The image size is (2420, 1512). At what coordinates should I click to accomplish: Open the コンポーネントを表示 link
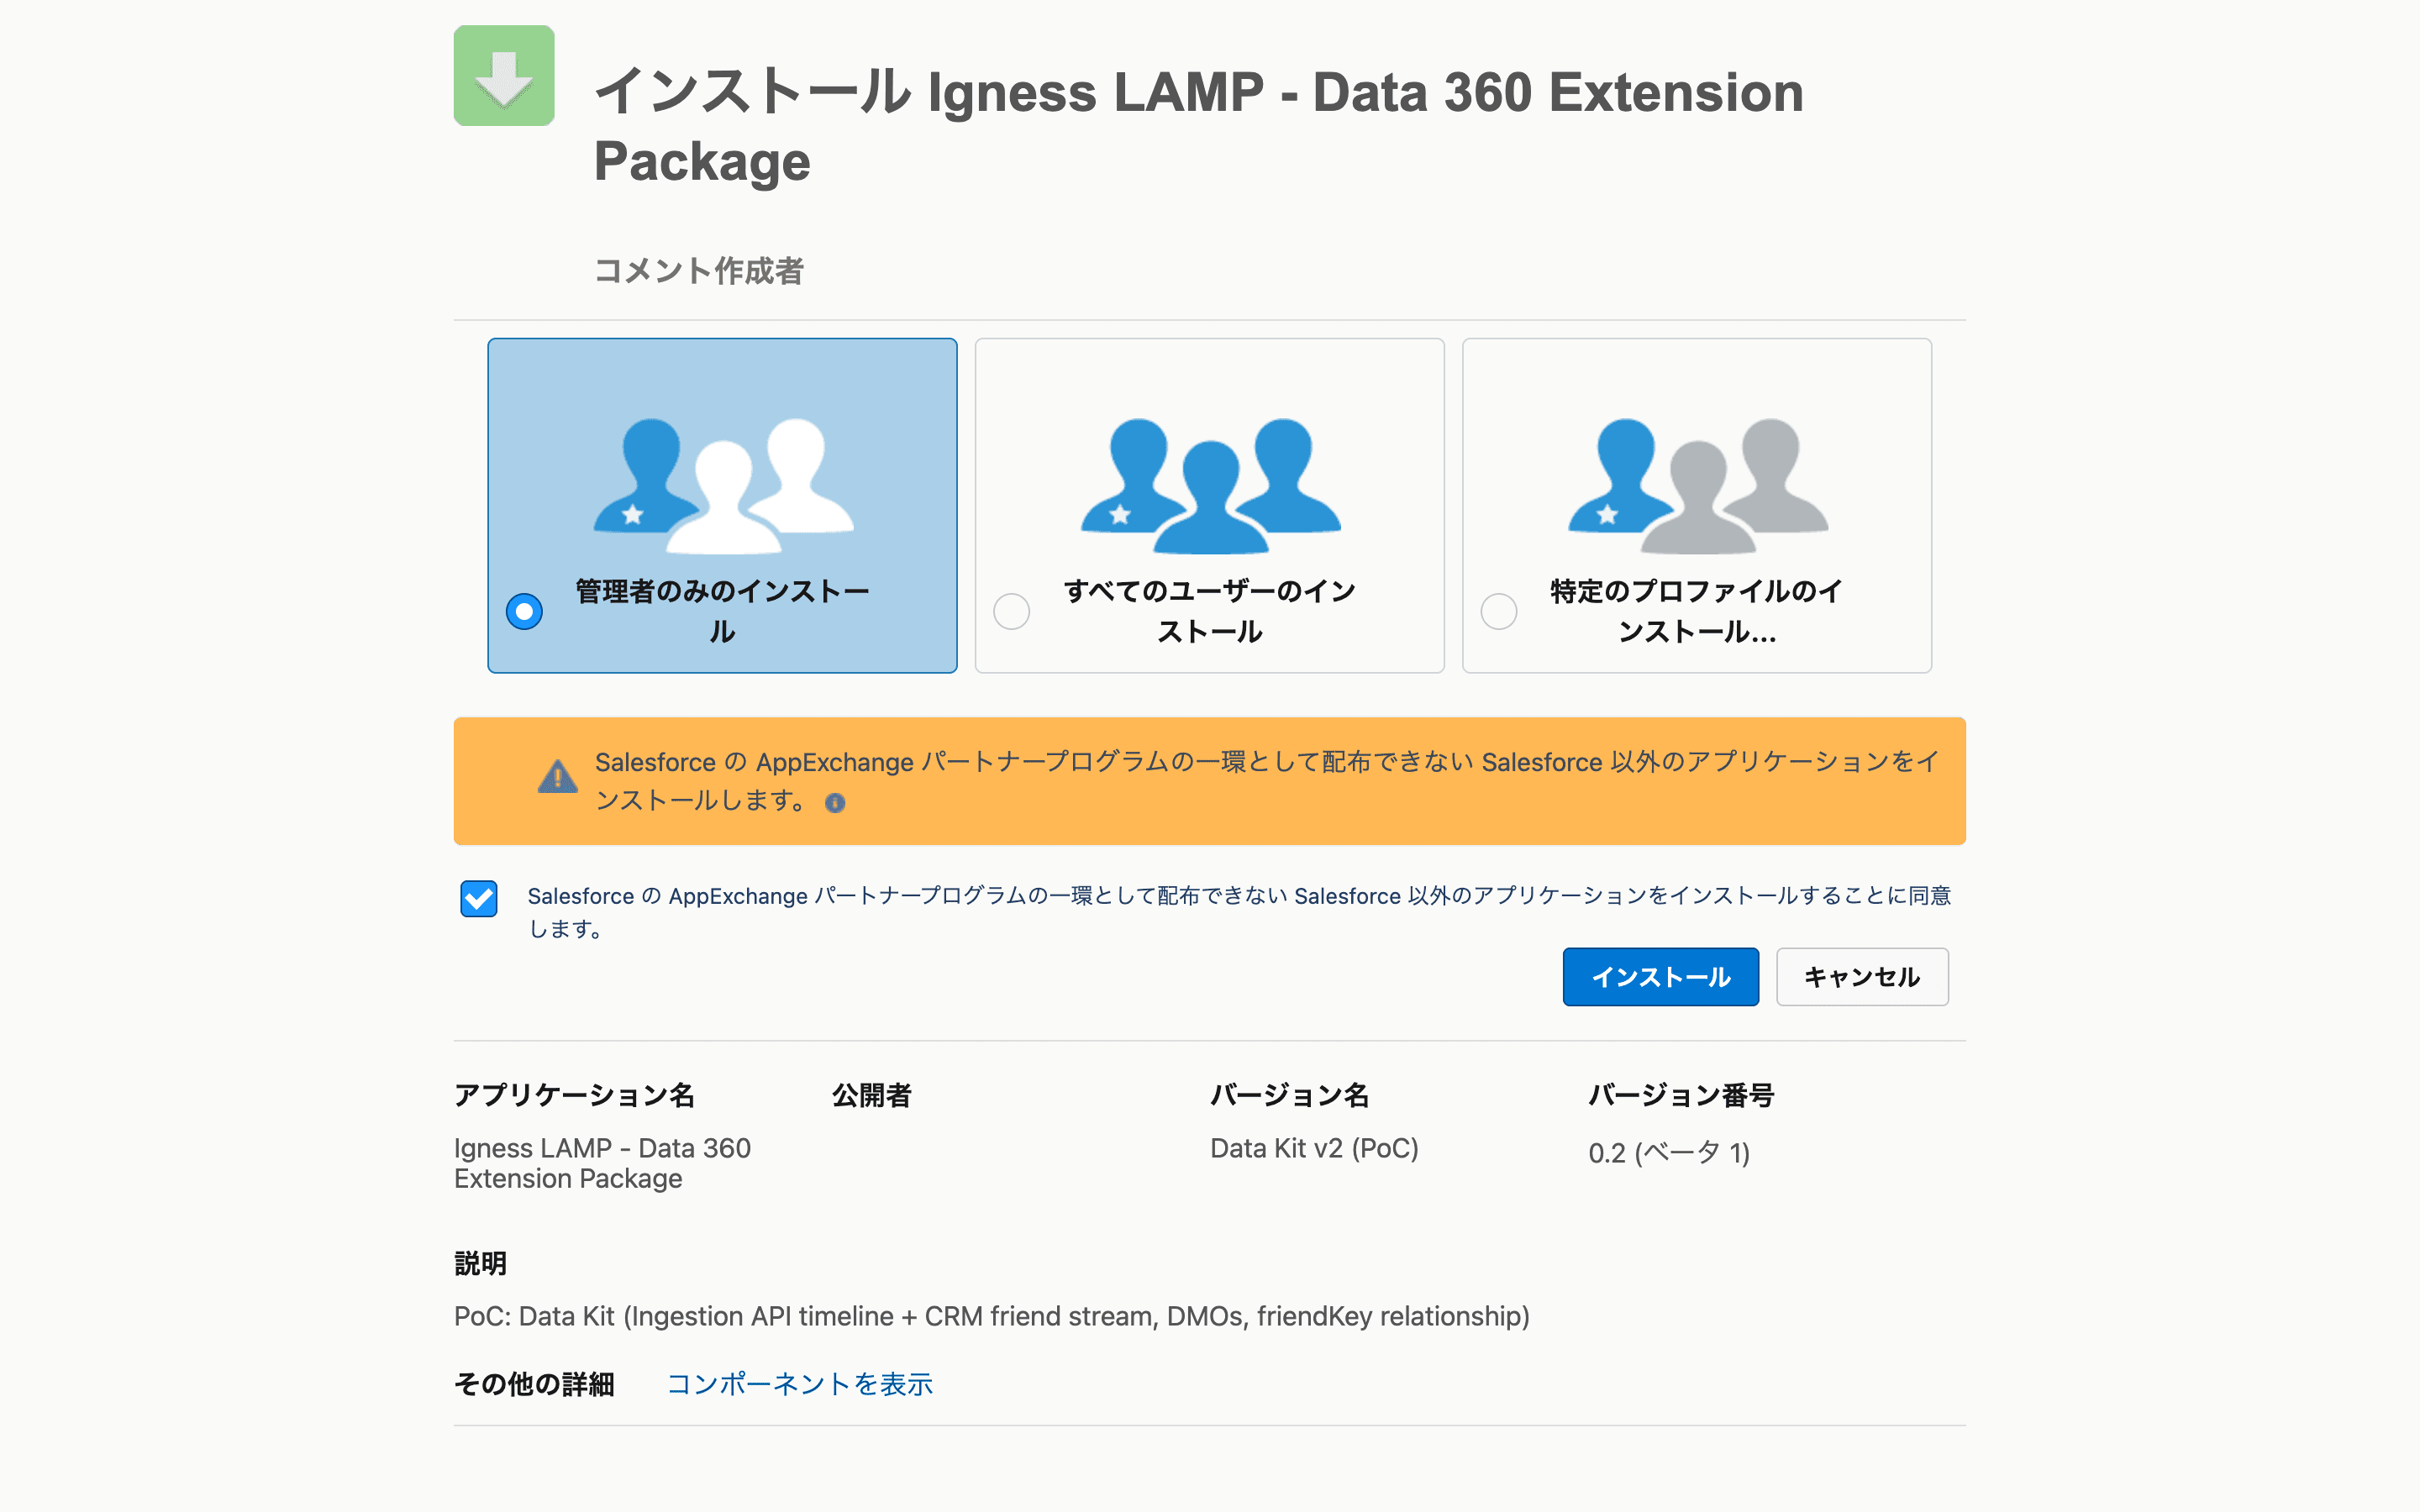point(799,1384)
